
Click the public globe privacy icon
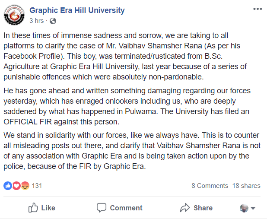53,21
